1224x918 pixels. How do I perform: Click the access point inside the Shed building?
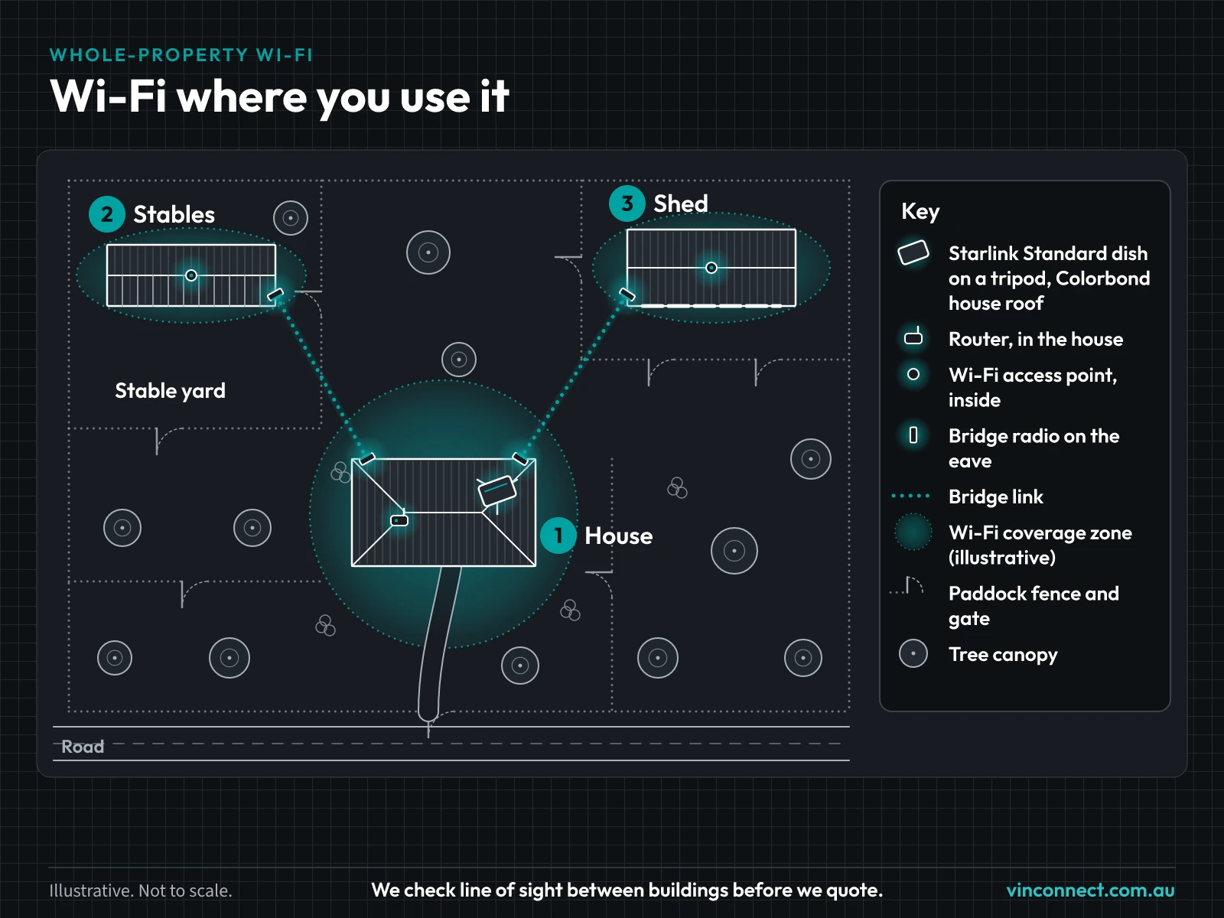(x=711, y=268)
